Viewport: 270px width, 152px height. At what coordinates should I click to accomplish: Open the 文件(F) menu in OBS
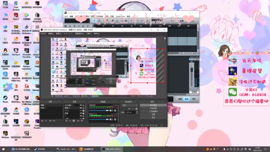[x=43, y=33]
